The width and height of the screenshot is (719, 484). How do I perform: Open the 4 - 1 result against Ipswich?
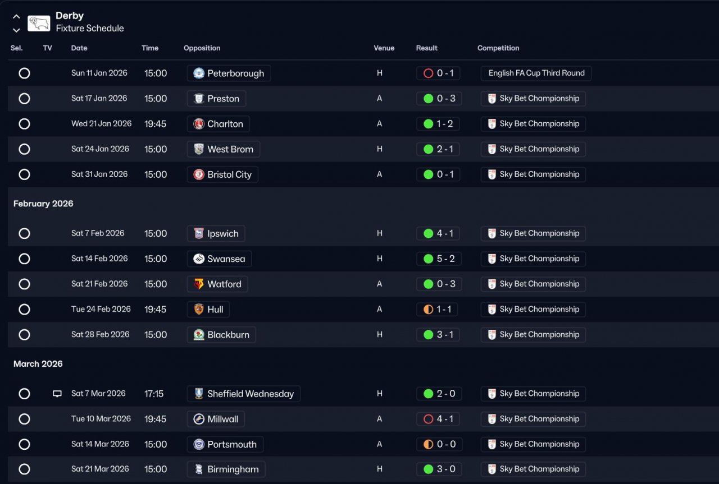coord(438,234)
